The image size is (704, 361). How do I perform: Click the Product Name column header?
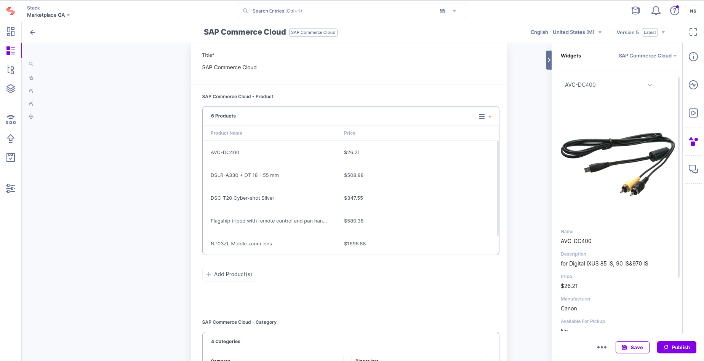226,133
